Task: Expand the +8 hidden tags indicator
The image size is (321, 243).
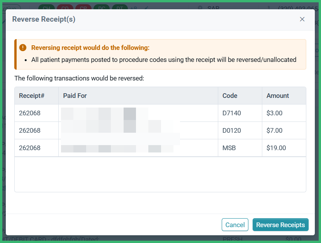Action: coord(133,8)
